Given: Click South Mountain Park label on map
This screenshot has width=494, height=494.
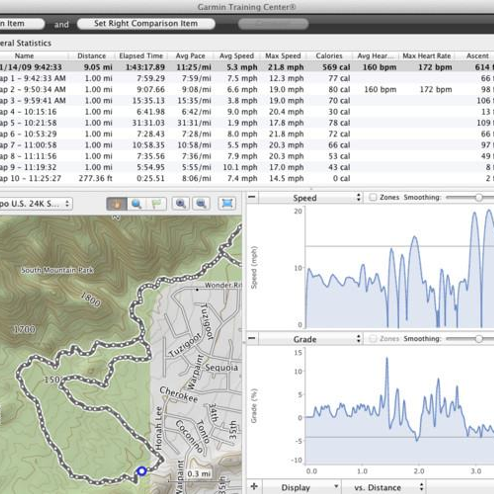Looking at the screenshot, I should [57, 270].
